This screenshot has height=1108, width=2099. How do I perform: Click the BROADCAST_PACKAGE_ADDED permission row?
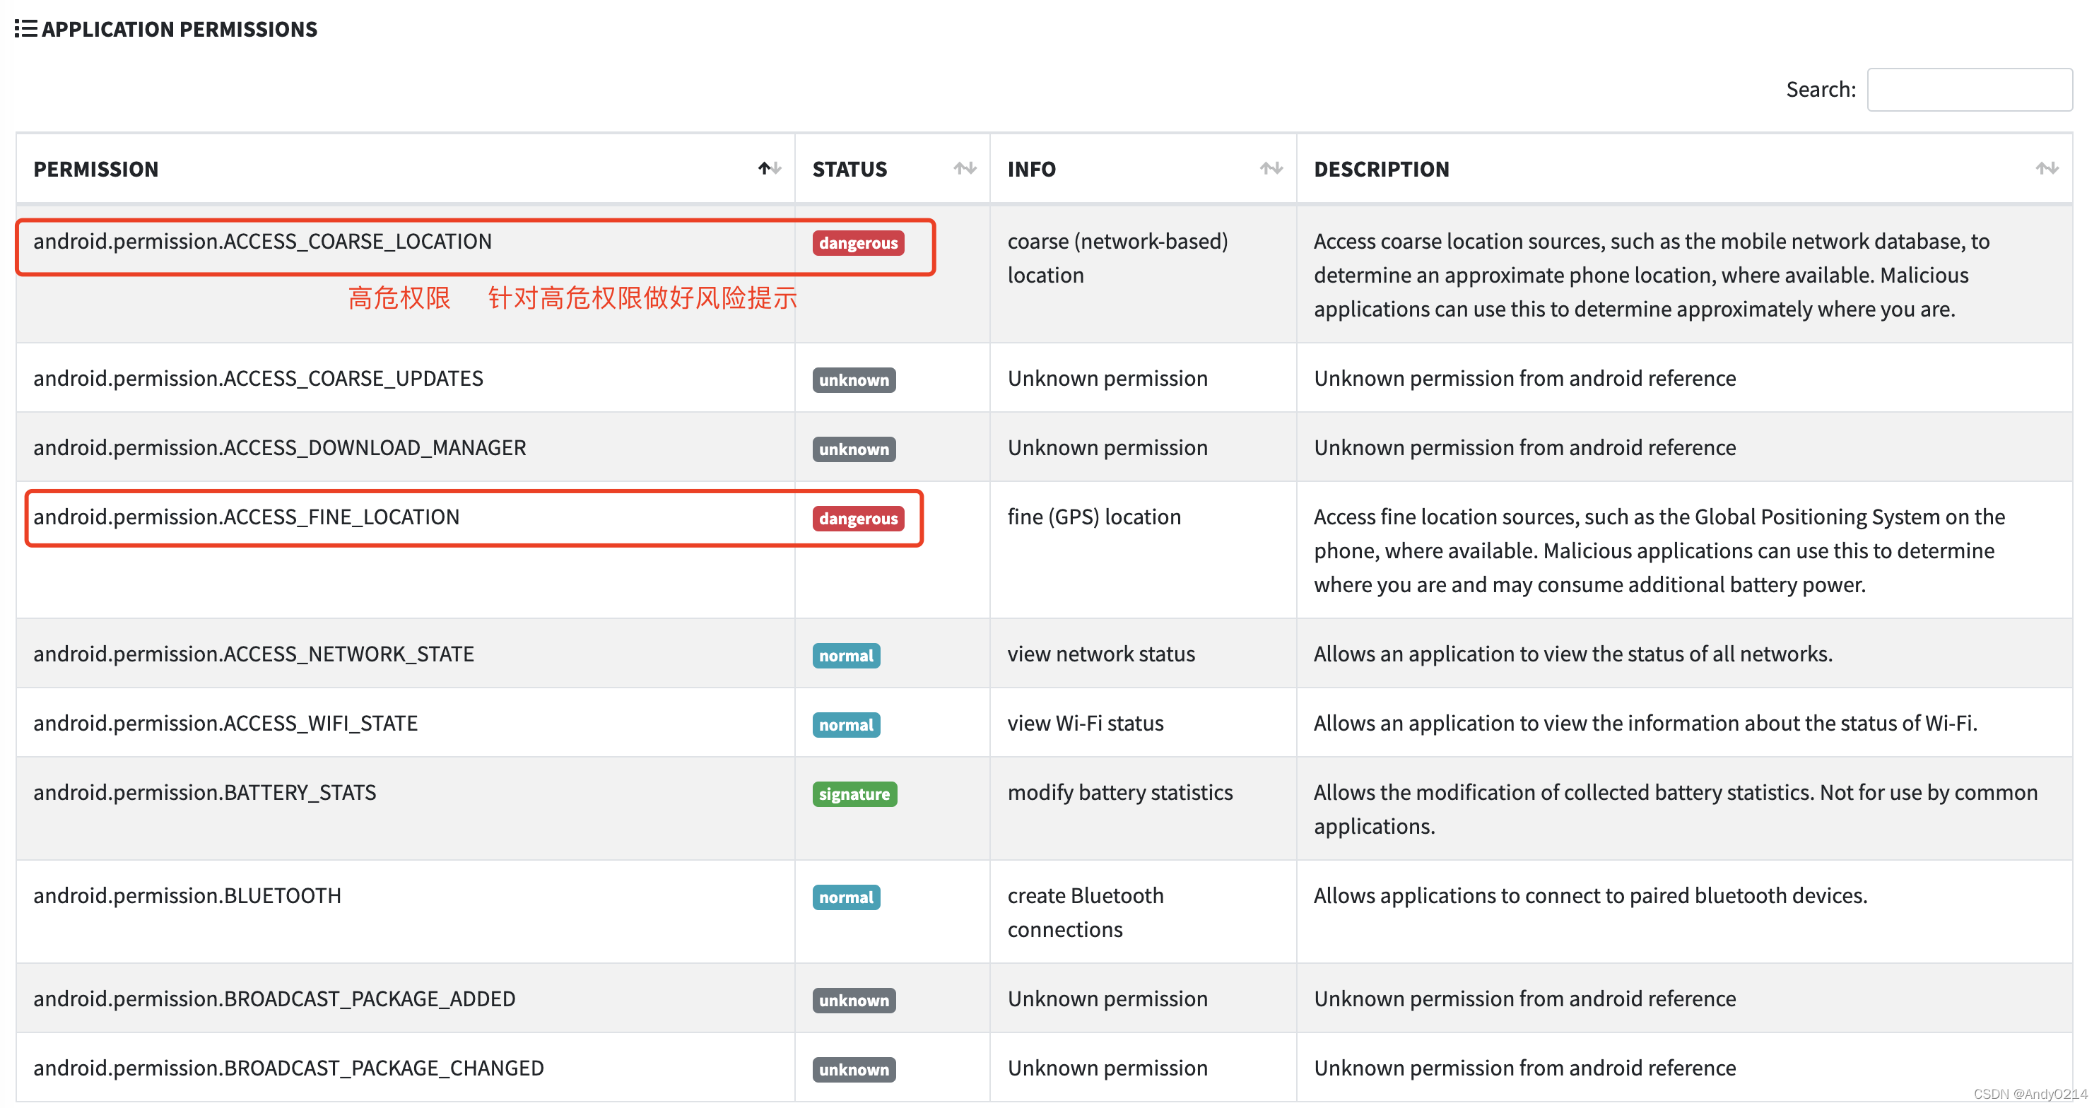(x=274, y=998)
